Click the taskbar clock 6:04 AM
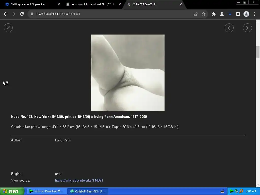Image resolution: width=260 pixels, height=195 pixels. click(x=251, y=191)
